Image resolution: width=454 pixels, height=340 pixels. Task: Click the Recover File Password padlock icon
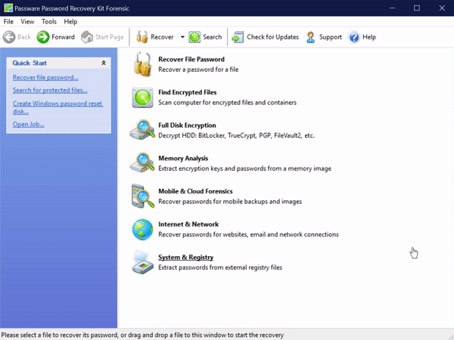(142, 64)
